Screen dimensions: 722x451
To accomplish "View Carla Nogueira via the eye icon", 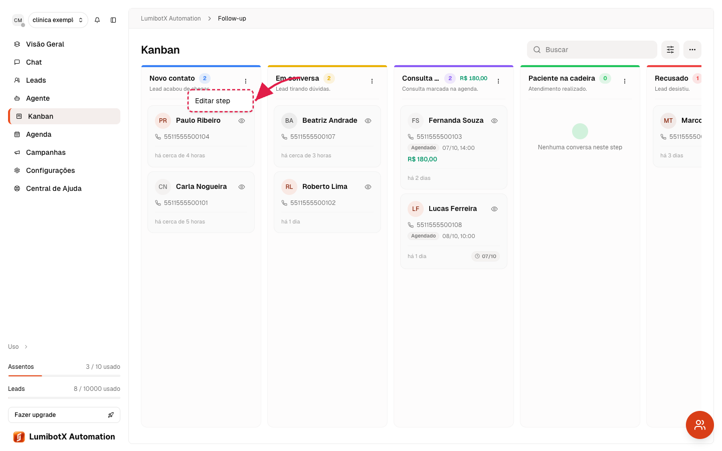I will (242, 187).
